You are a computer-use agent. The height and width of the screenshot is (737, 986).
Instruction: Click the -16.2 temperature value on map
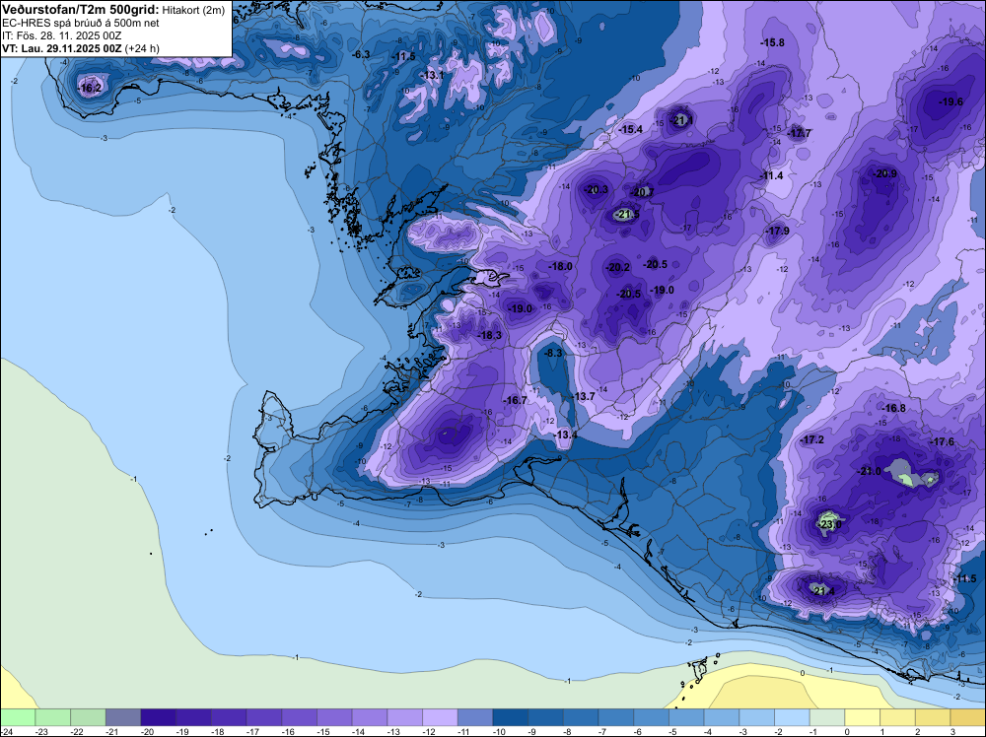click(x=90, y=89)
